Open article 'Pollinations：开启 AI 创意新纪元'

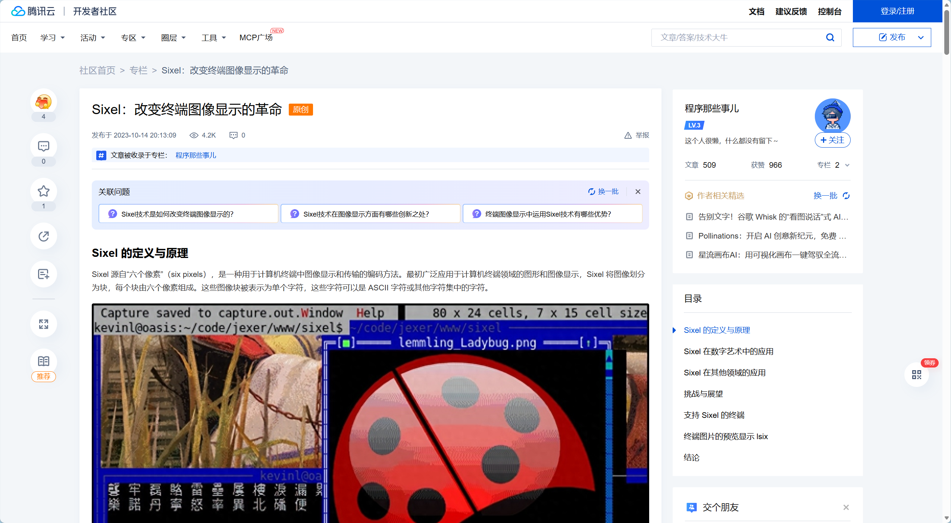click(x=772, y=236)
